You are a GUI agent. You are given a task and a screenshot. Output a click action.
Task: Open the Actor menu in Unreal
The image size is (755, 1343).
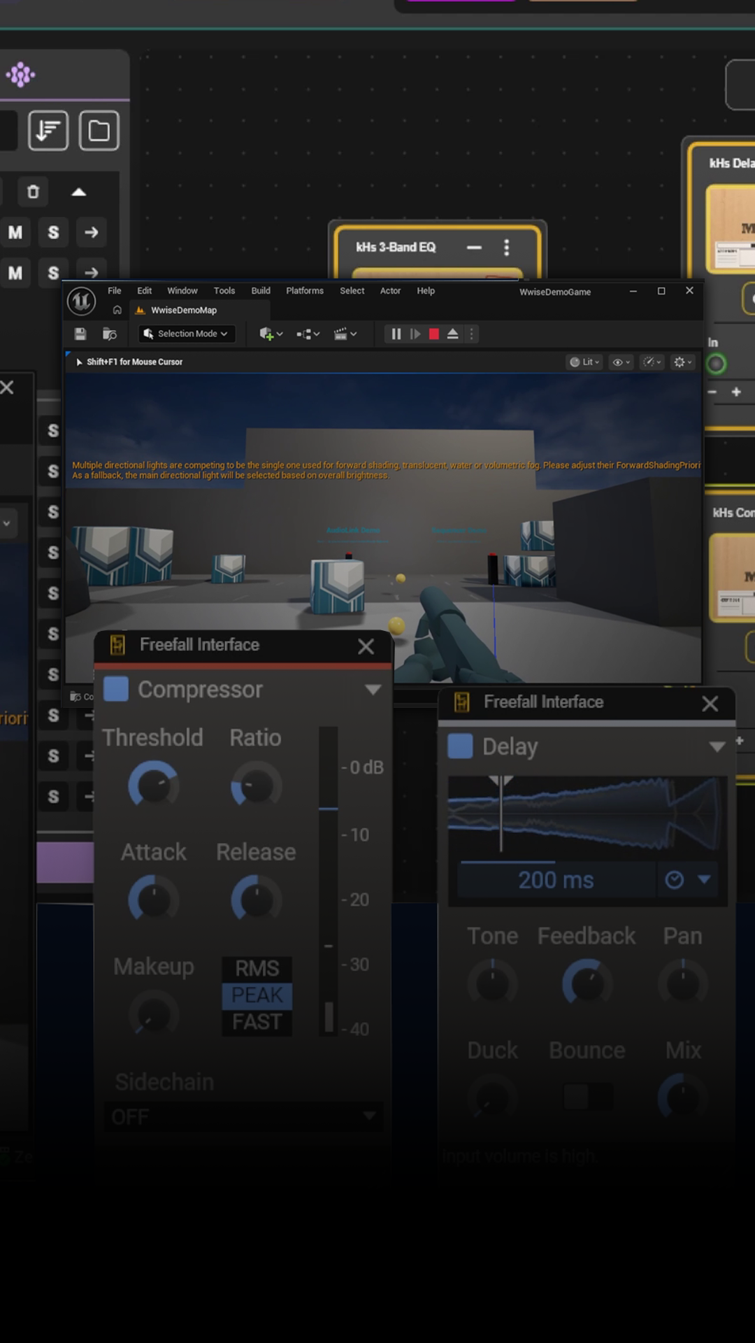coord(391,291)
